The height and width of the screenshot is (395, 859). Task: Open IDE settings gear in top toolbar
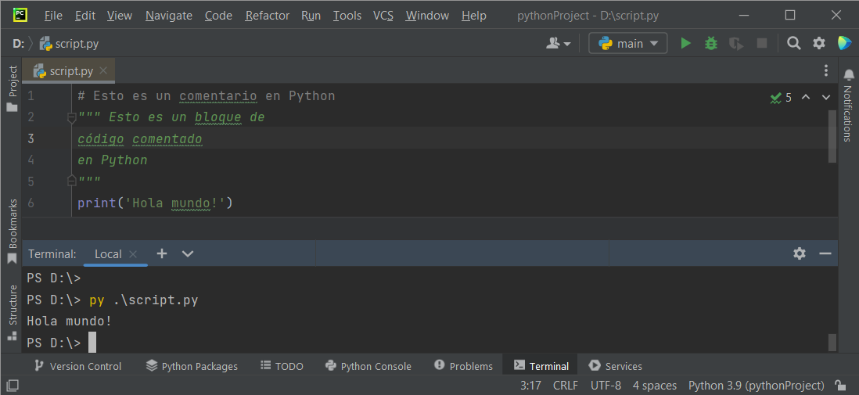click(x=819, y=43)
